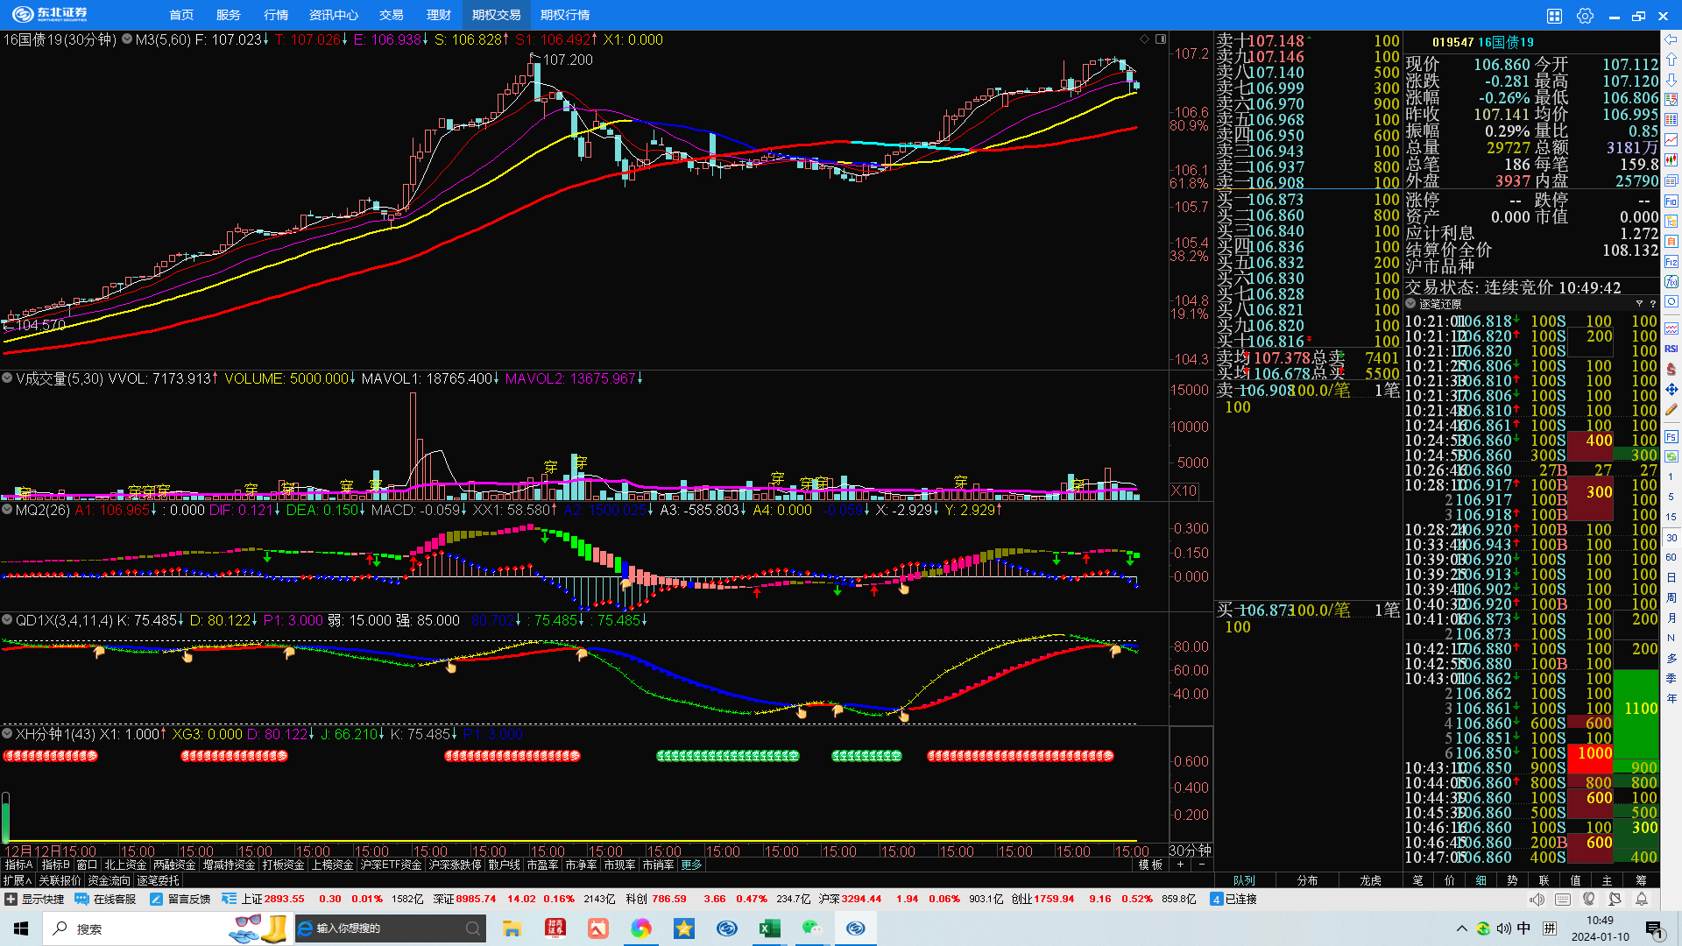Click the grid layout icon in title bar
Image resolution: width=1682 pixels, height=946 pixels.
[1554, 16]
